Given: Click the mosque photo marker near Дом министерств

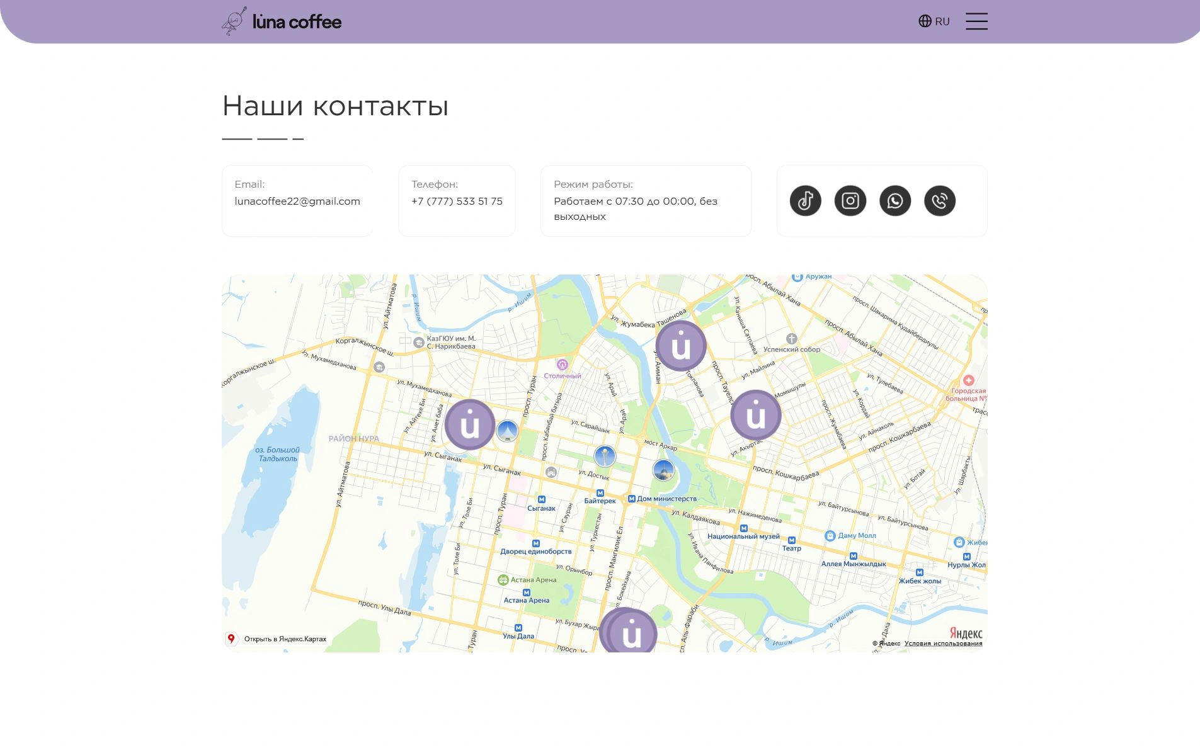Looking at the screenshot, I should (663, 469).
